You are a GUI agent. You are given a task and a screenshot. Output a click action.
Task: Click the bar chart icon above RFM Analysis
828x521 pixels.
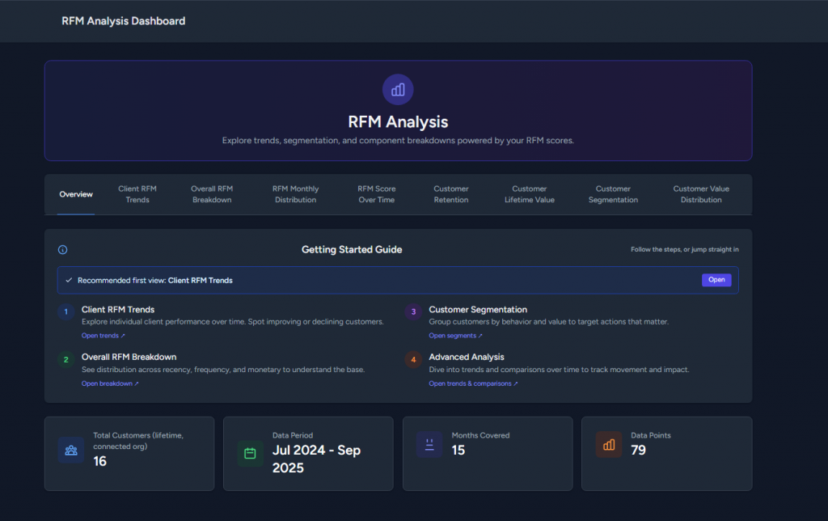point(398,89)
